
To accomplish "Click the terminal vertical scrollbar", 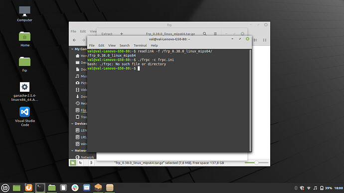I will (250, 100).
